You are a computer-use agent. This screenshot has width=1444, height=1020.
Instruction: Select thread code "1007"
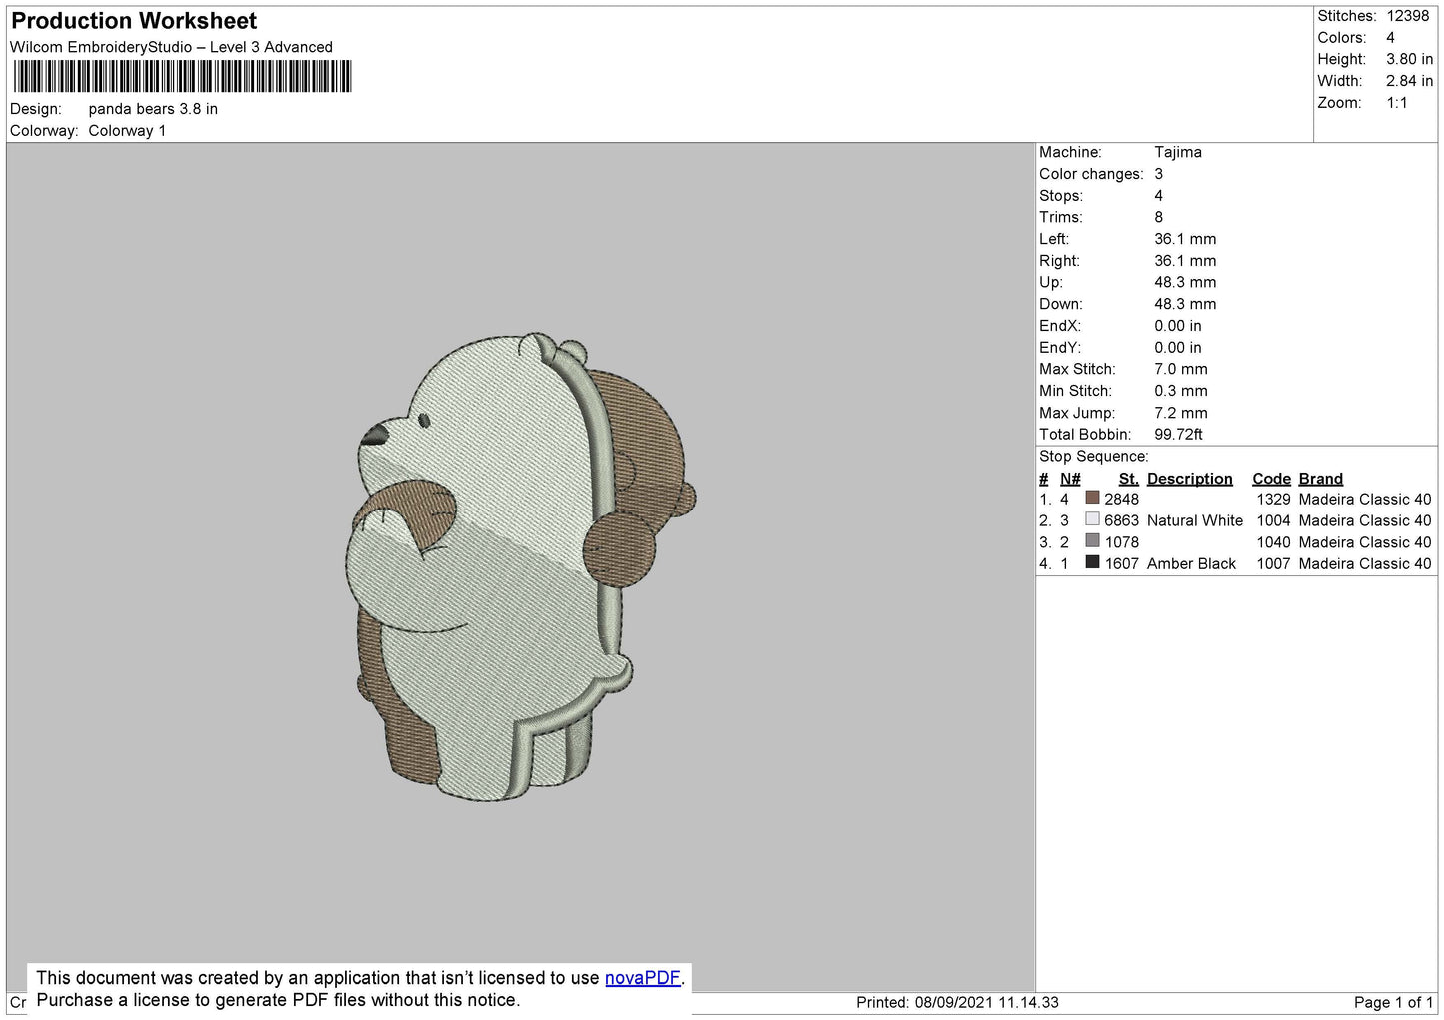[x=1274, y=563]
